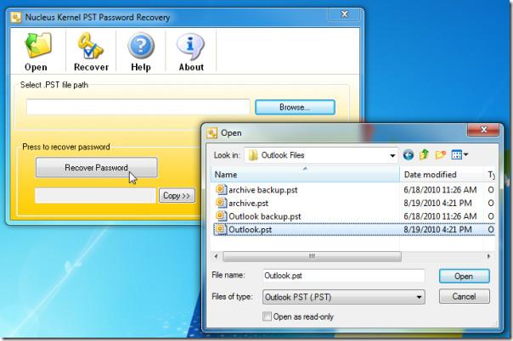Click the Open dialog title bar icon
Viewport: 513px width, 341px height.
tap(211, 133)
